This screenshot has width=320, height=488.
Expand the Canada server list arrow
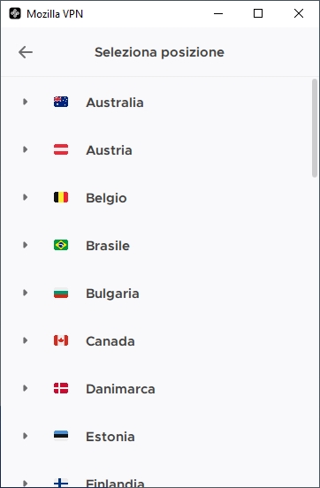point(26,340)
